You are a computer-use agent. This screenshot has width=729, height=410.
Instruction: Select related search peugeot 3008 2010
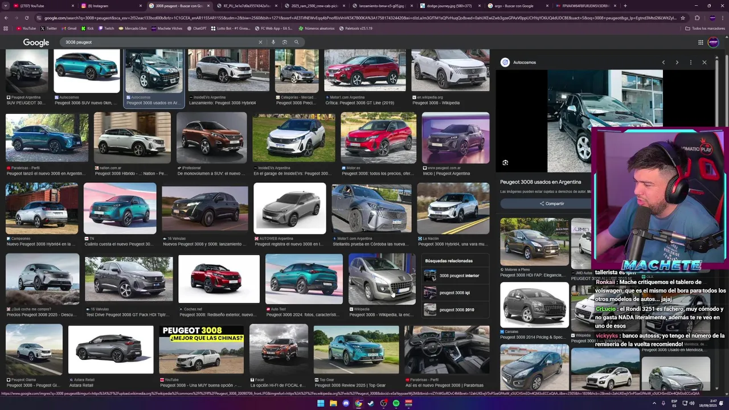click(456, 310)
